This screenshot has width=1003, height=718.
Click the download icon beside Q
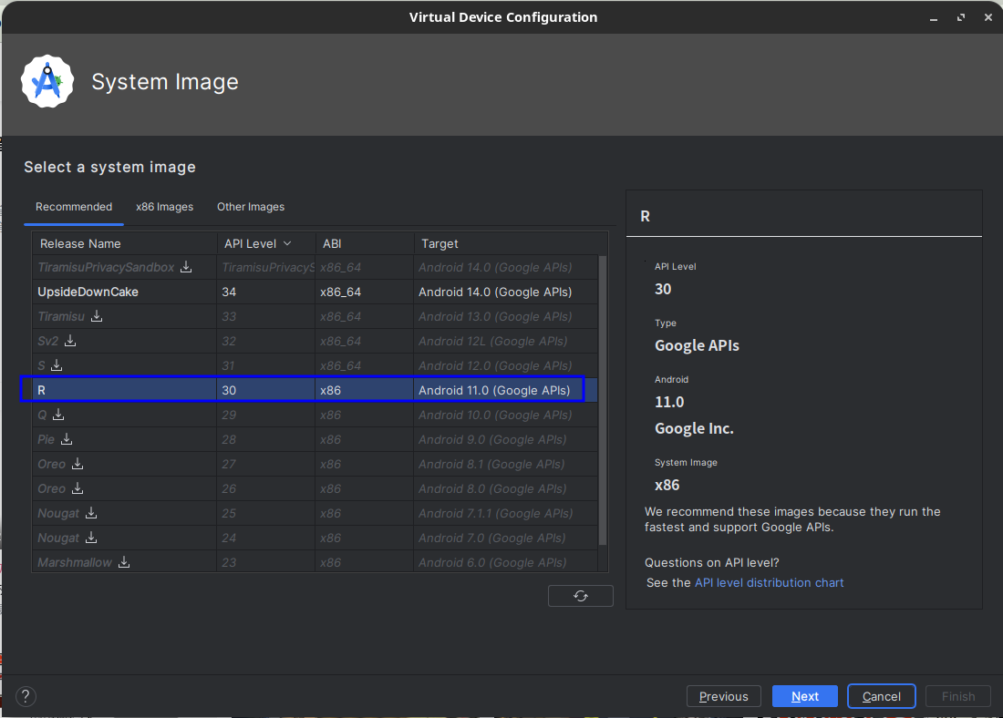click(58, 415)
